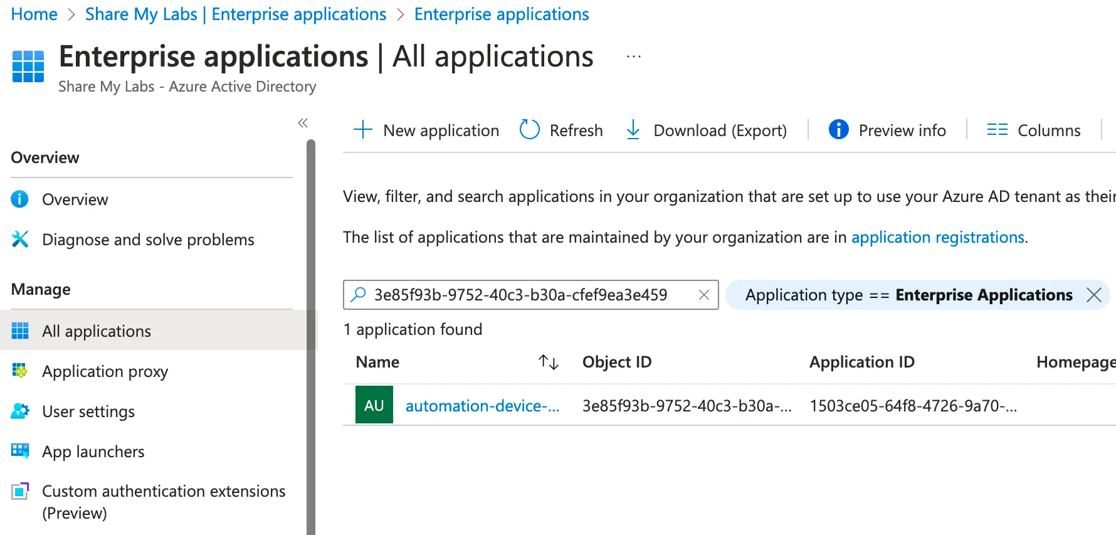Click the green AU application avatar
This screenshot has height=535, width=1116.
click(374, 405)
